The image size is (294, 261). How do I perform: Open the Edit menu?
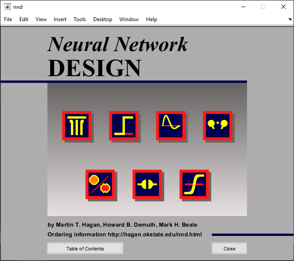[x=24, y=19]
